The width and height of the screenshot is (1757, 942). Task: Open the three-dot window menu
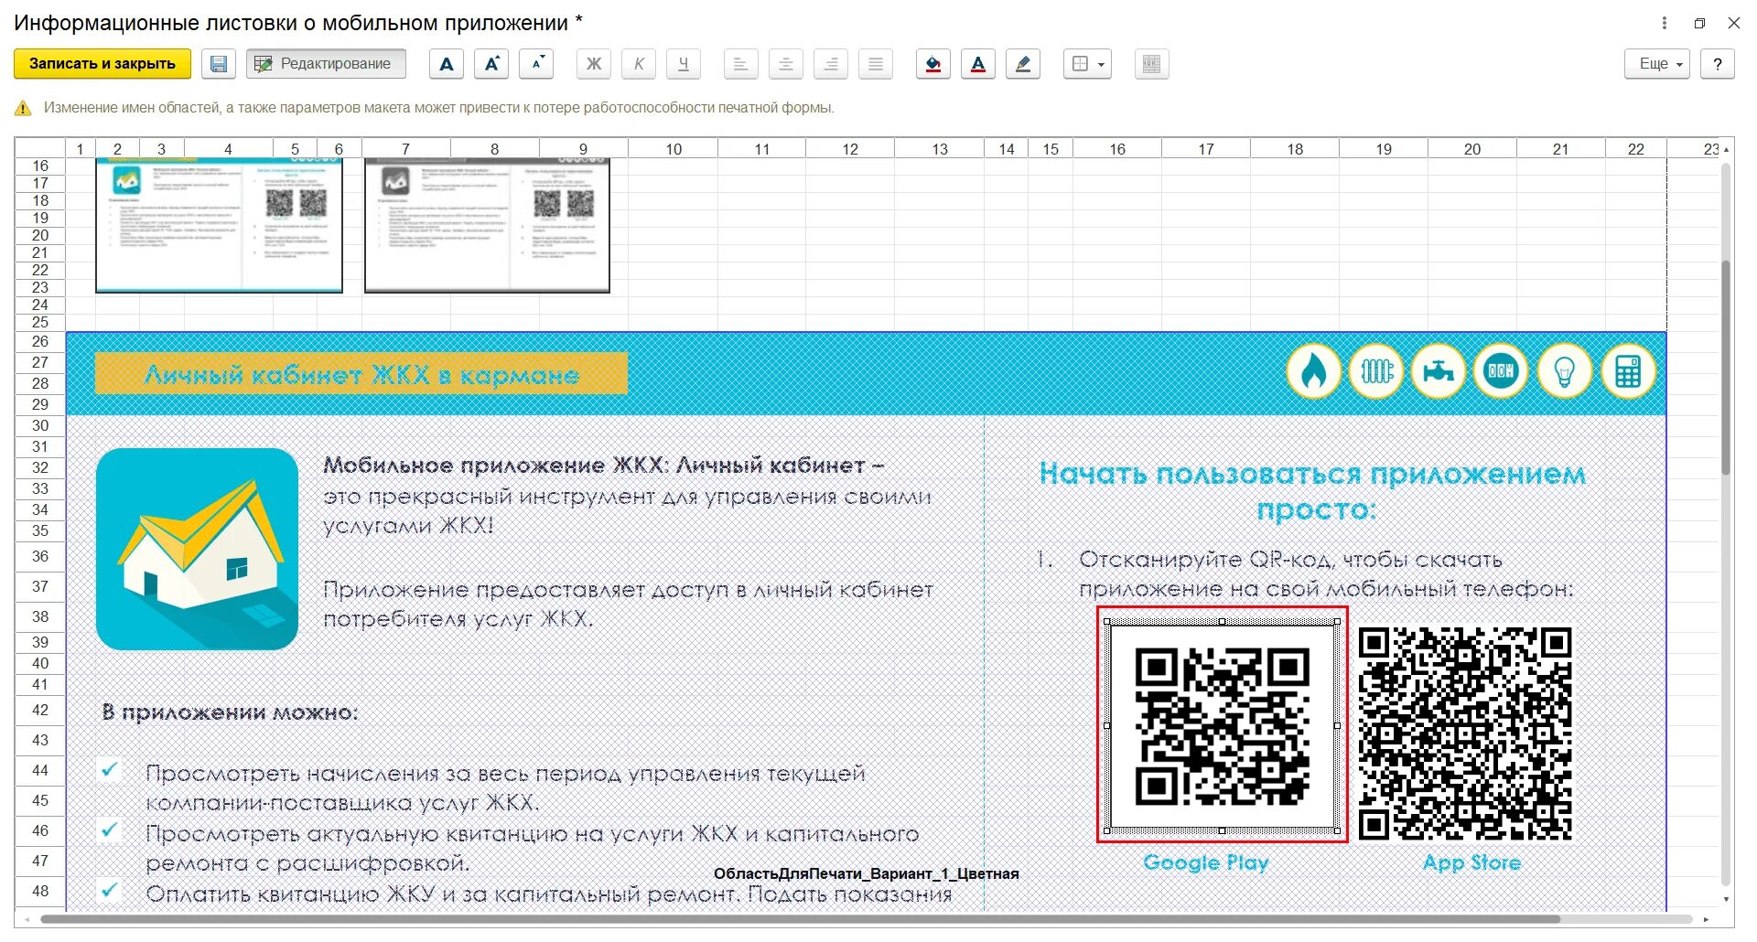1665,23
